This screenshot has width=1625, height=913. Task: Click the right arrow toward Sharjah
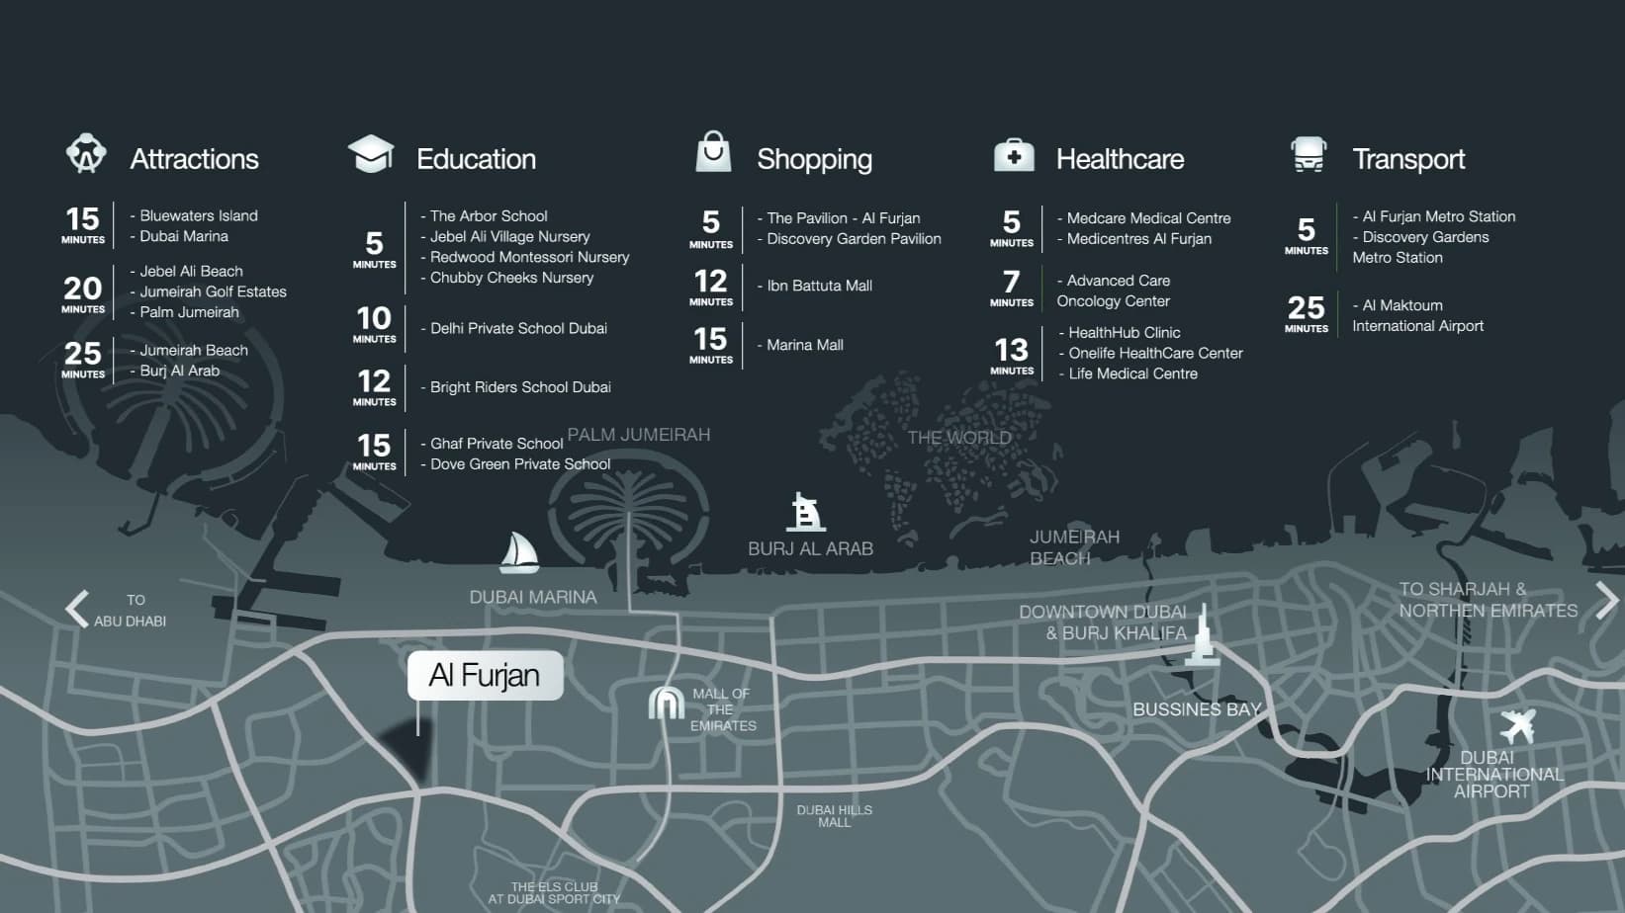point(1607,600)
